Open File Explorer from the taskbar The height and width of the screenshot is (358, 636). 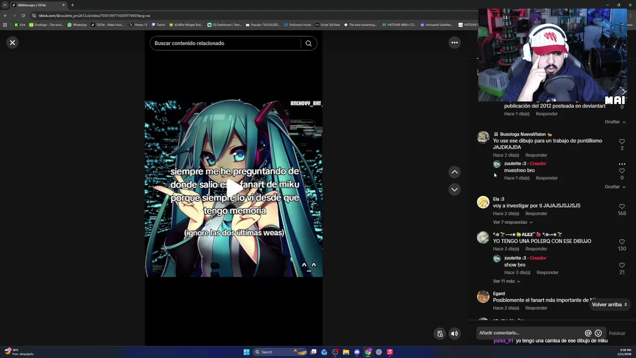(x=346, y=352)
